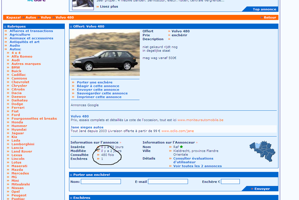Select Fourgonnettes et breaks subcategory

34,118
